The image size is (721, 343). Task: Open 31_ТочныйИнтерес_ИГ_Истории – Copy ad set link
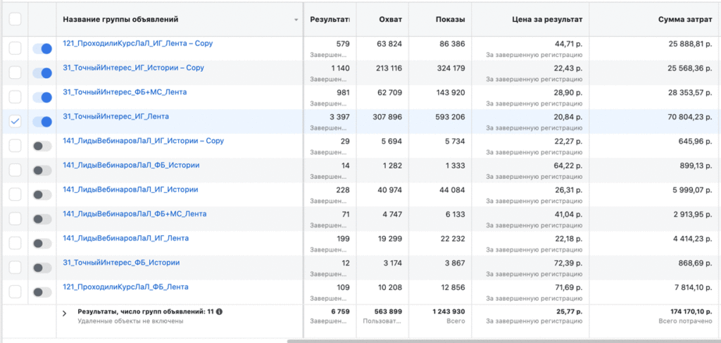133,68
